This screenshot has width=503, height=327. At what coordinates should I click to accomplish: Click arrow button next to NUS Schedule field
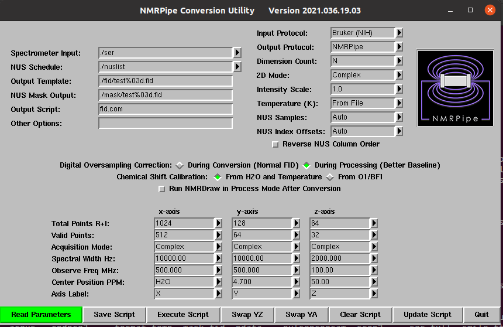tap(237, 67)
